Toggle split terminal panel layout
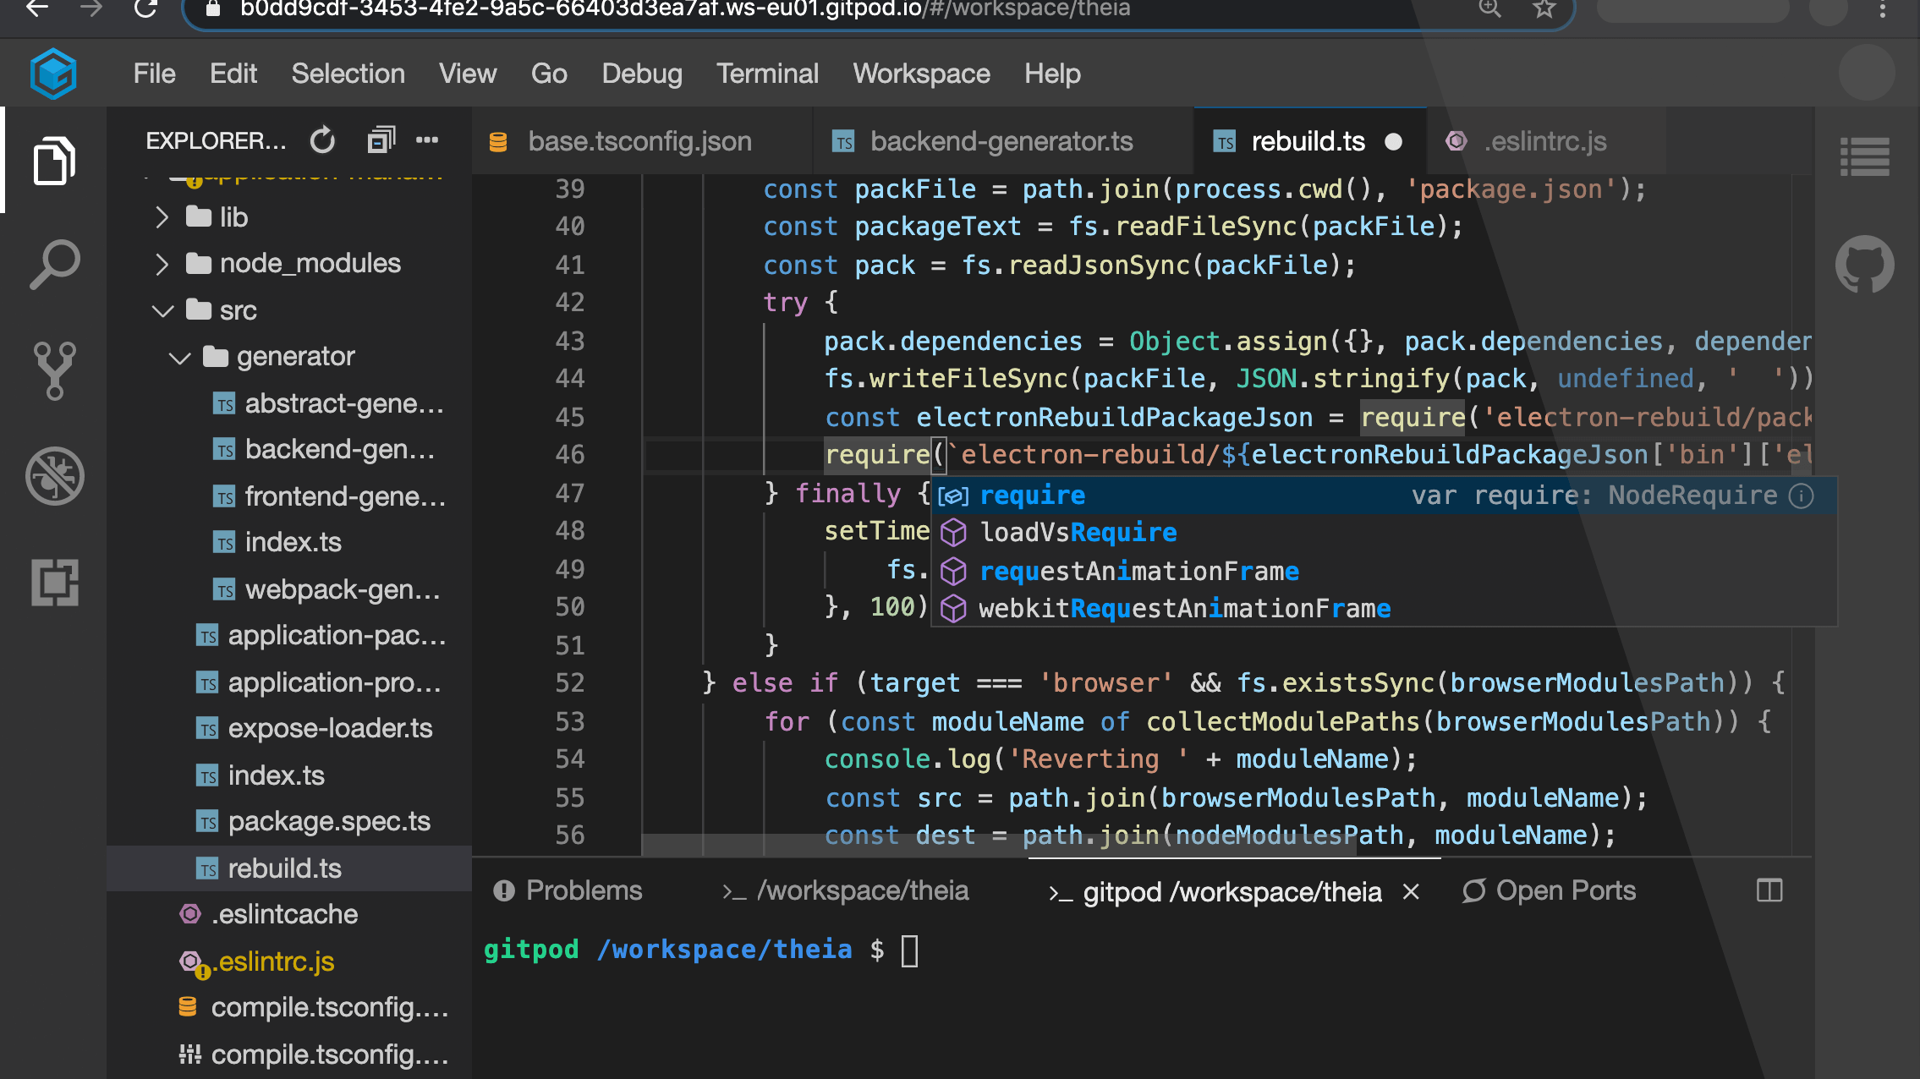Viewport: 1920px width, 1079px height. [1769, 890]
